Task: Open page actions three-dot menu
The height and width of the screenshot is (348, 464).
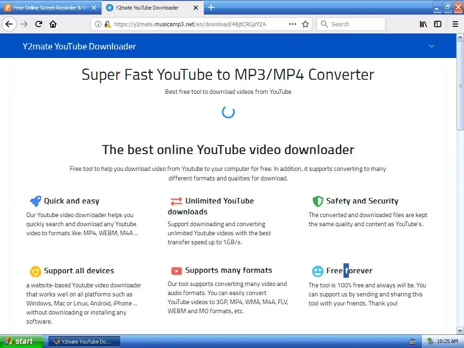Action: point(292,24)
